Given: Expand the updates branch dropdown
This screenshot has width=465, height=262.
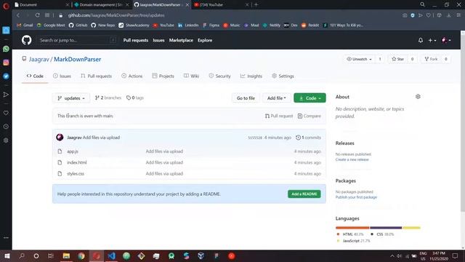Looking at the screenshot, I should [71, 98].
